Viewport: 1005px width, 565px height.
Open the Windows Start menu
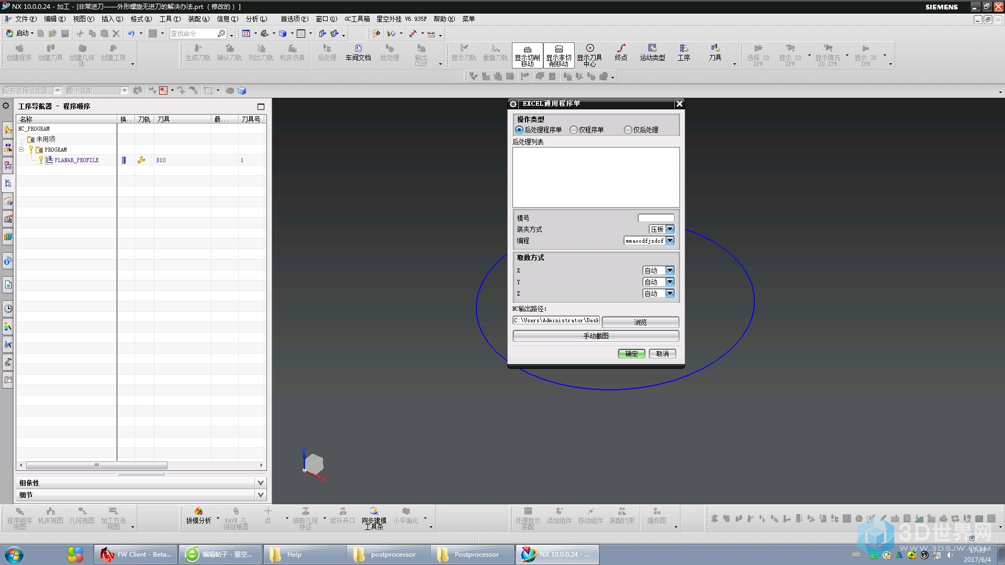[14, 554]
